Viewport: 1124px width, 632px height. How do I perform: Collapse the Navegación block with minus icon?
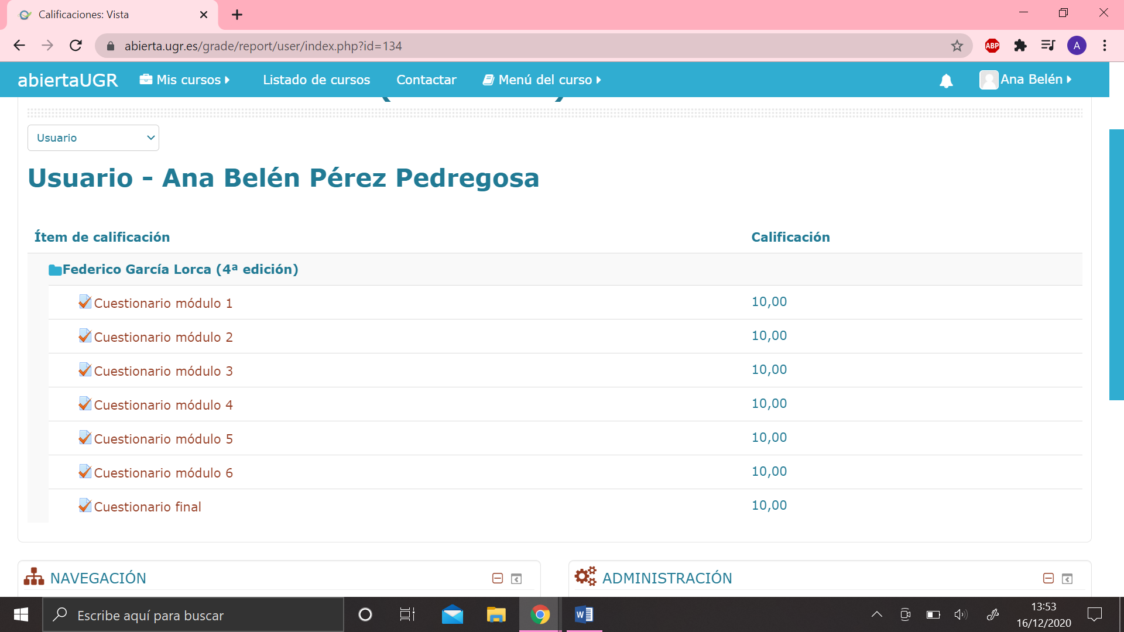click(497, 578)
